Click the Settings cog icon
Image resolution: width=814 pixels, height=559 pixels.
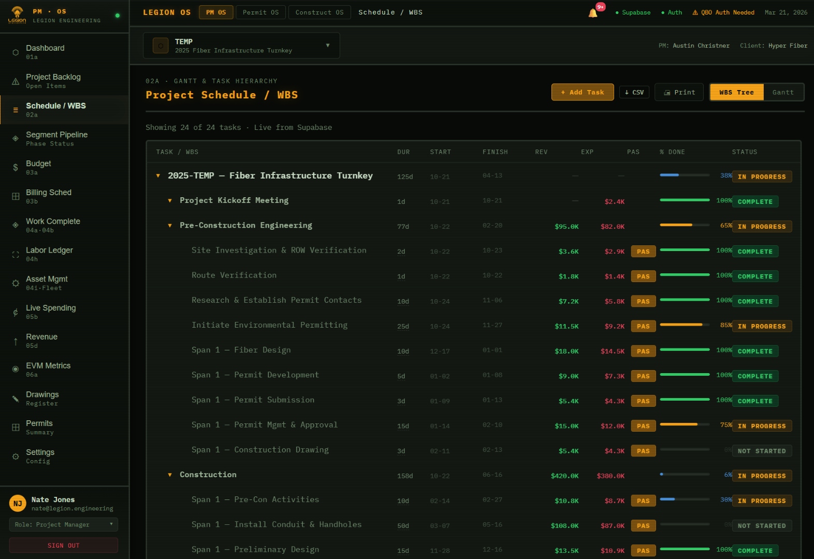[x=16, y=457]
